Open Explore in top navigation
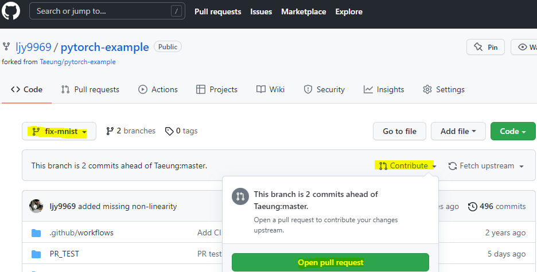 (349, 11)
